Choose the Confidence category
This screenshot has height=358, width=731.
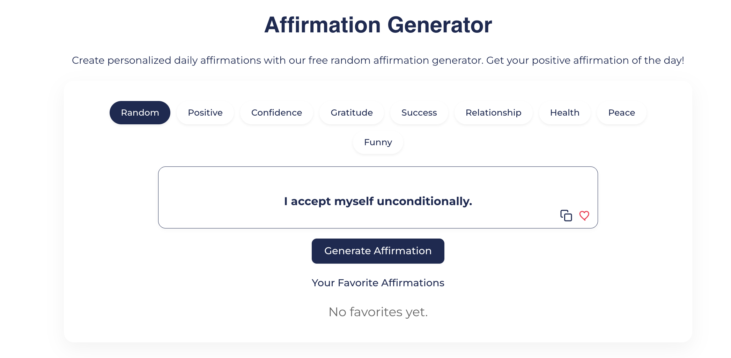pyautogui.click(x=276, y=112)
